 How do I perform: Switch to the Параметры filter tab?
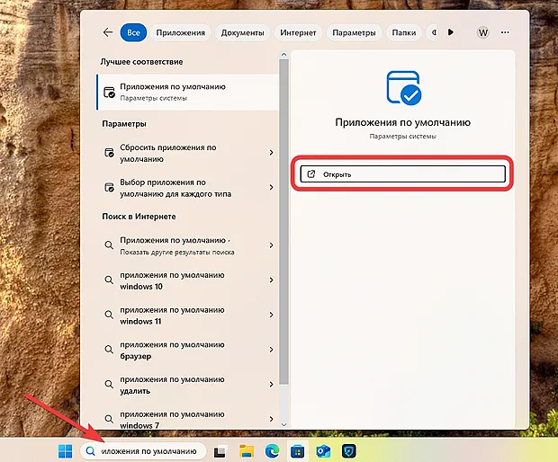pos(354,32)
